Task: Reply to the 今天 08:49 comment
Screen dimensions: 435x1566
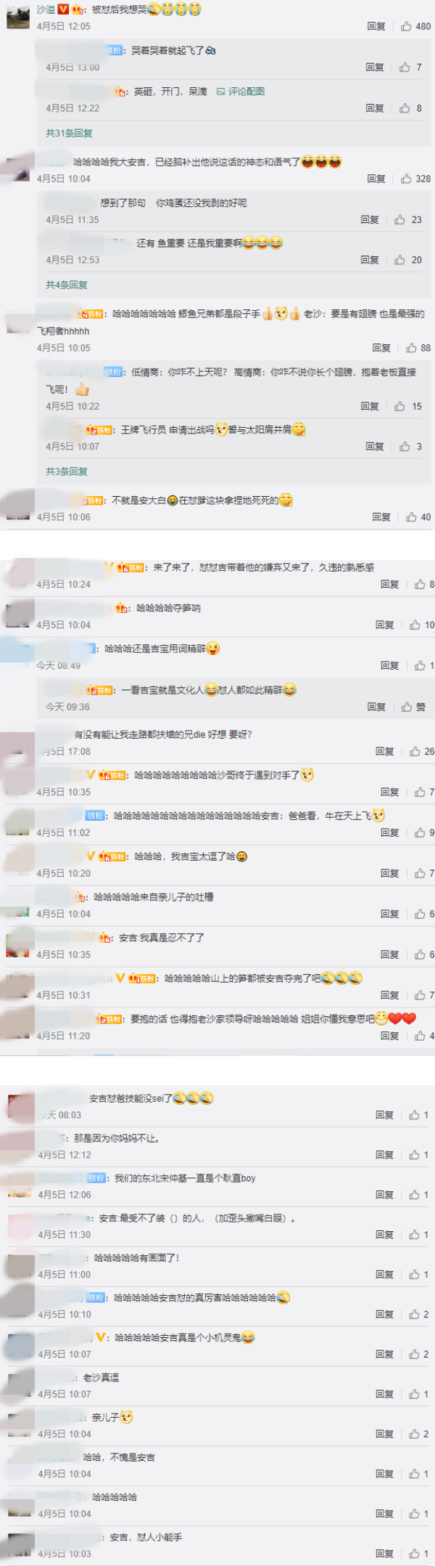Action: (x=390, y=665)
